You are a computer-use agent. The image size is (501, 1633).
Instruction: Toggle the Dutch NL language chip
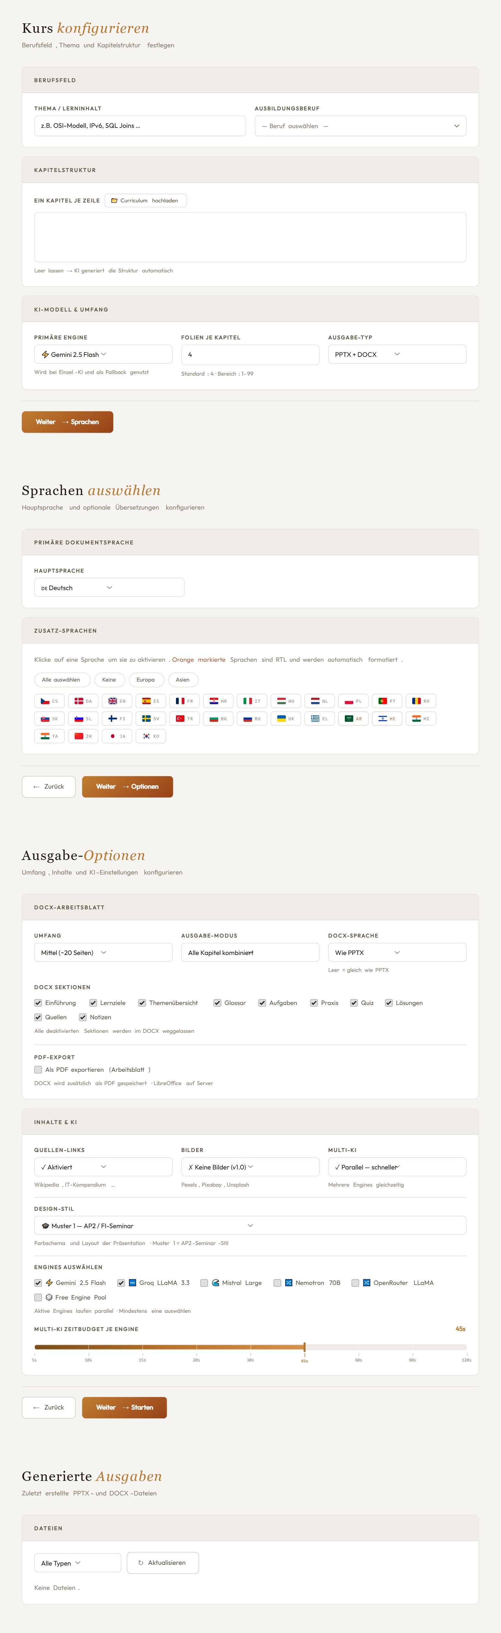[x=320, y=701]
